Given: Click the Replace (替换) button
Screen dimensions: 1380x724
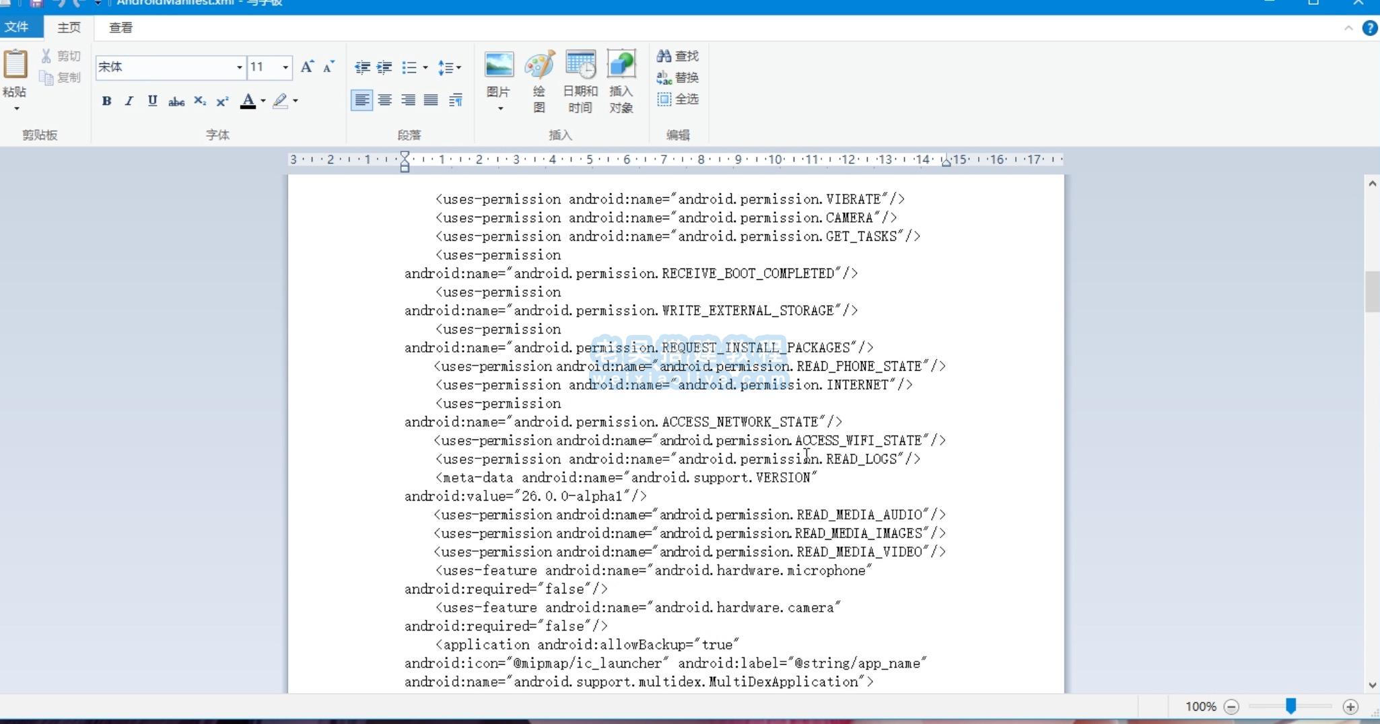Looking at the screenshot, I should [678, 77].
